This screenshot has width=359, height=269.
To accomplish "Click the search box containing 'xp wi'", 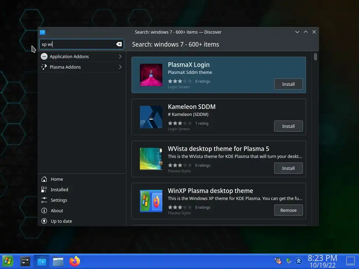I will click(x=81, y=44).
